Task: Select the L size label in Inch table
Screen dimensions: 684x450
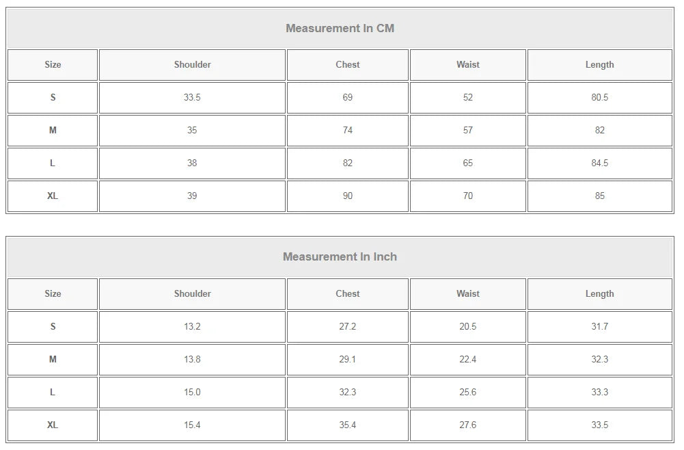Action: pos(53,393)
